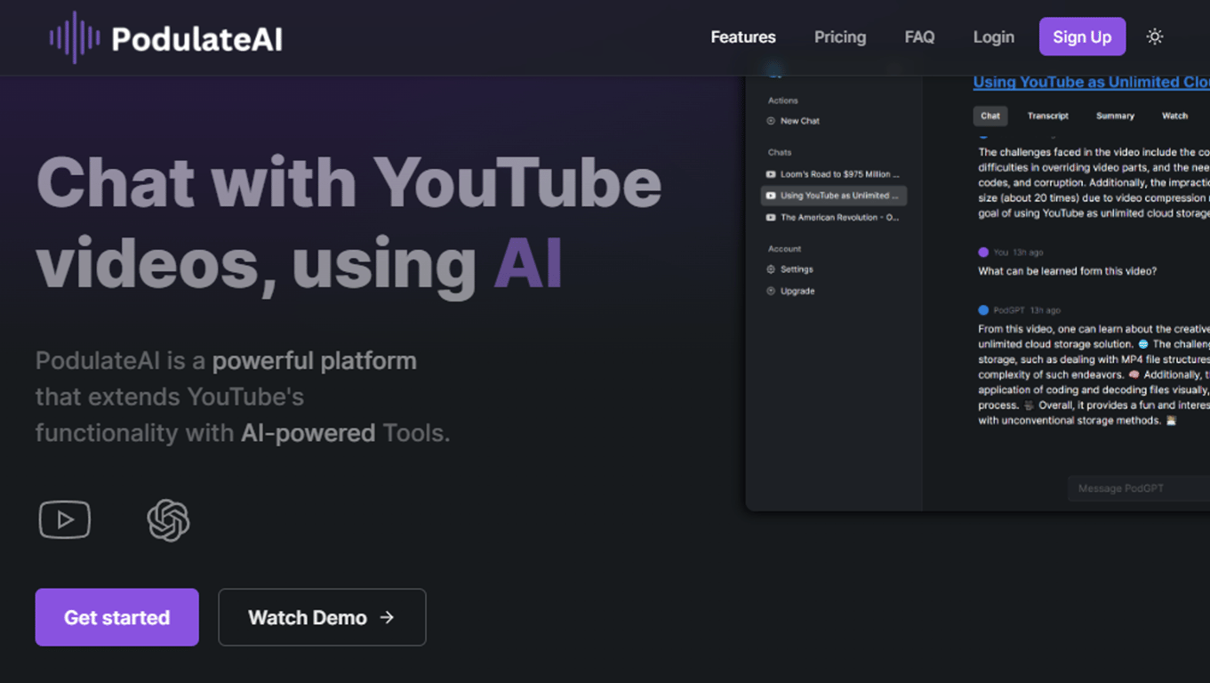Switch to the Transcript tab

[1048, 116]
